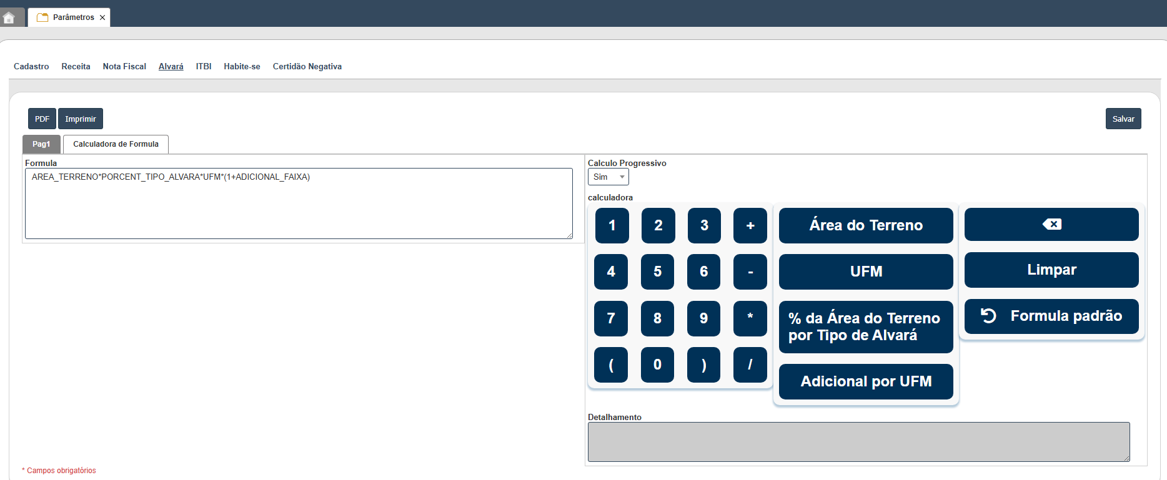Insert Adicional por UFM variable

pyautogui.click(x=866, y=381)
